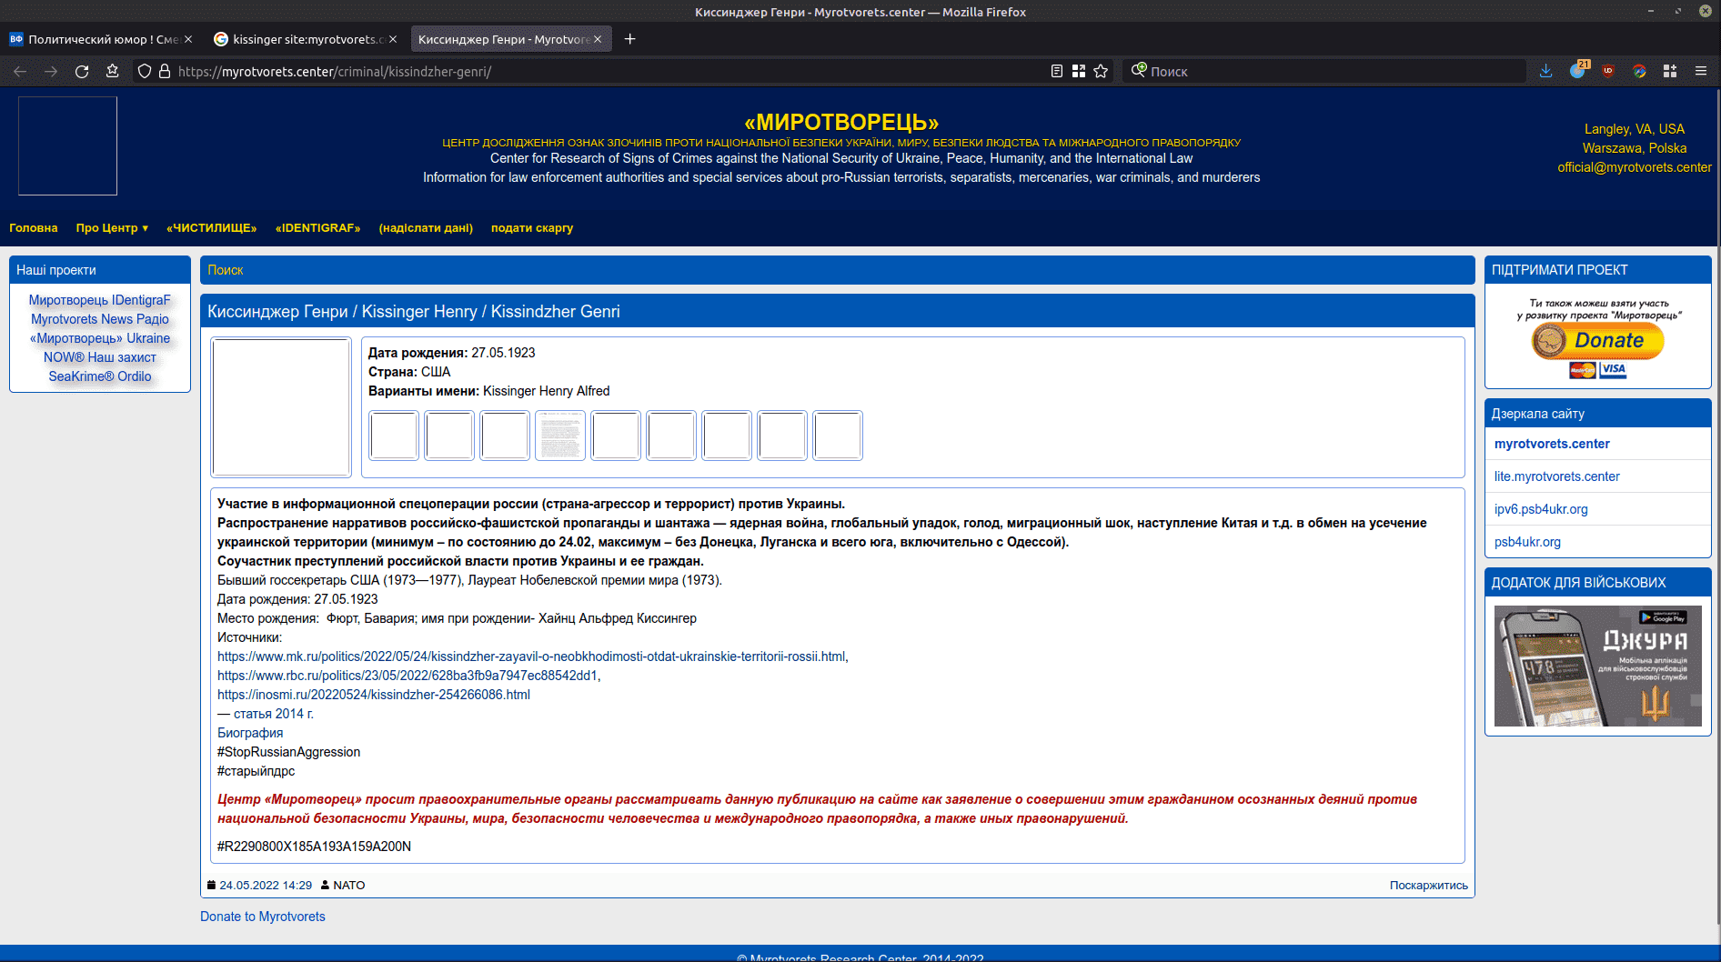This screenshot has height=962, width=1721.
Task: Open the myrotvorets.center mirror link
Action: coord(1552,444)
